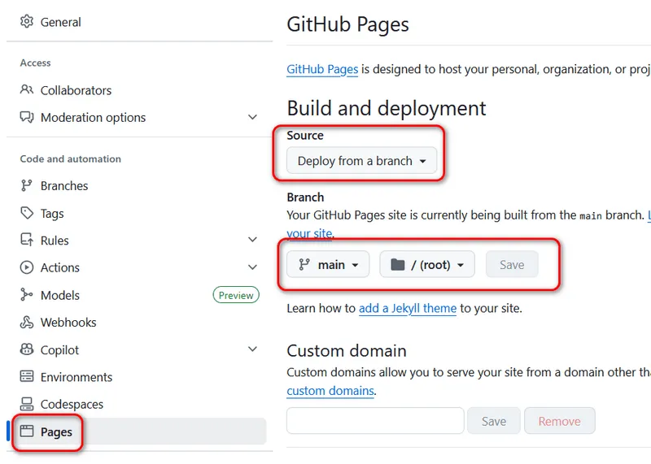This screenshot has width=651, height=464.
Task: Expand the Copilot section chevron
Action: 252,350
